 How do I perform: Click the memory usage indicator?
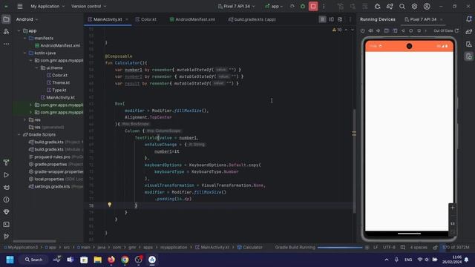(x=456, y=247)
